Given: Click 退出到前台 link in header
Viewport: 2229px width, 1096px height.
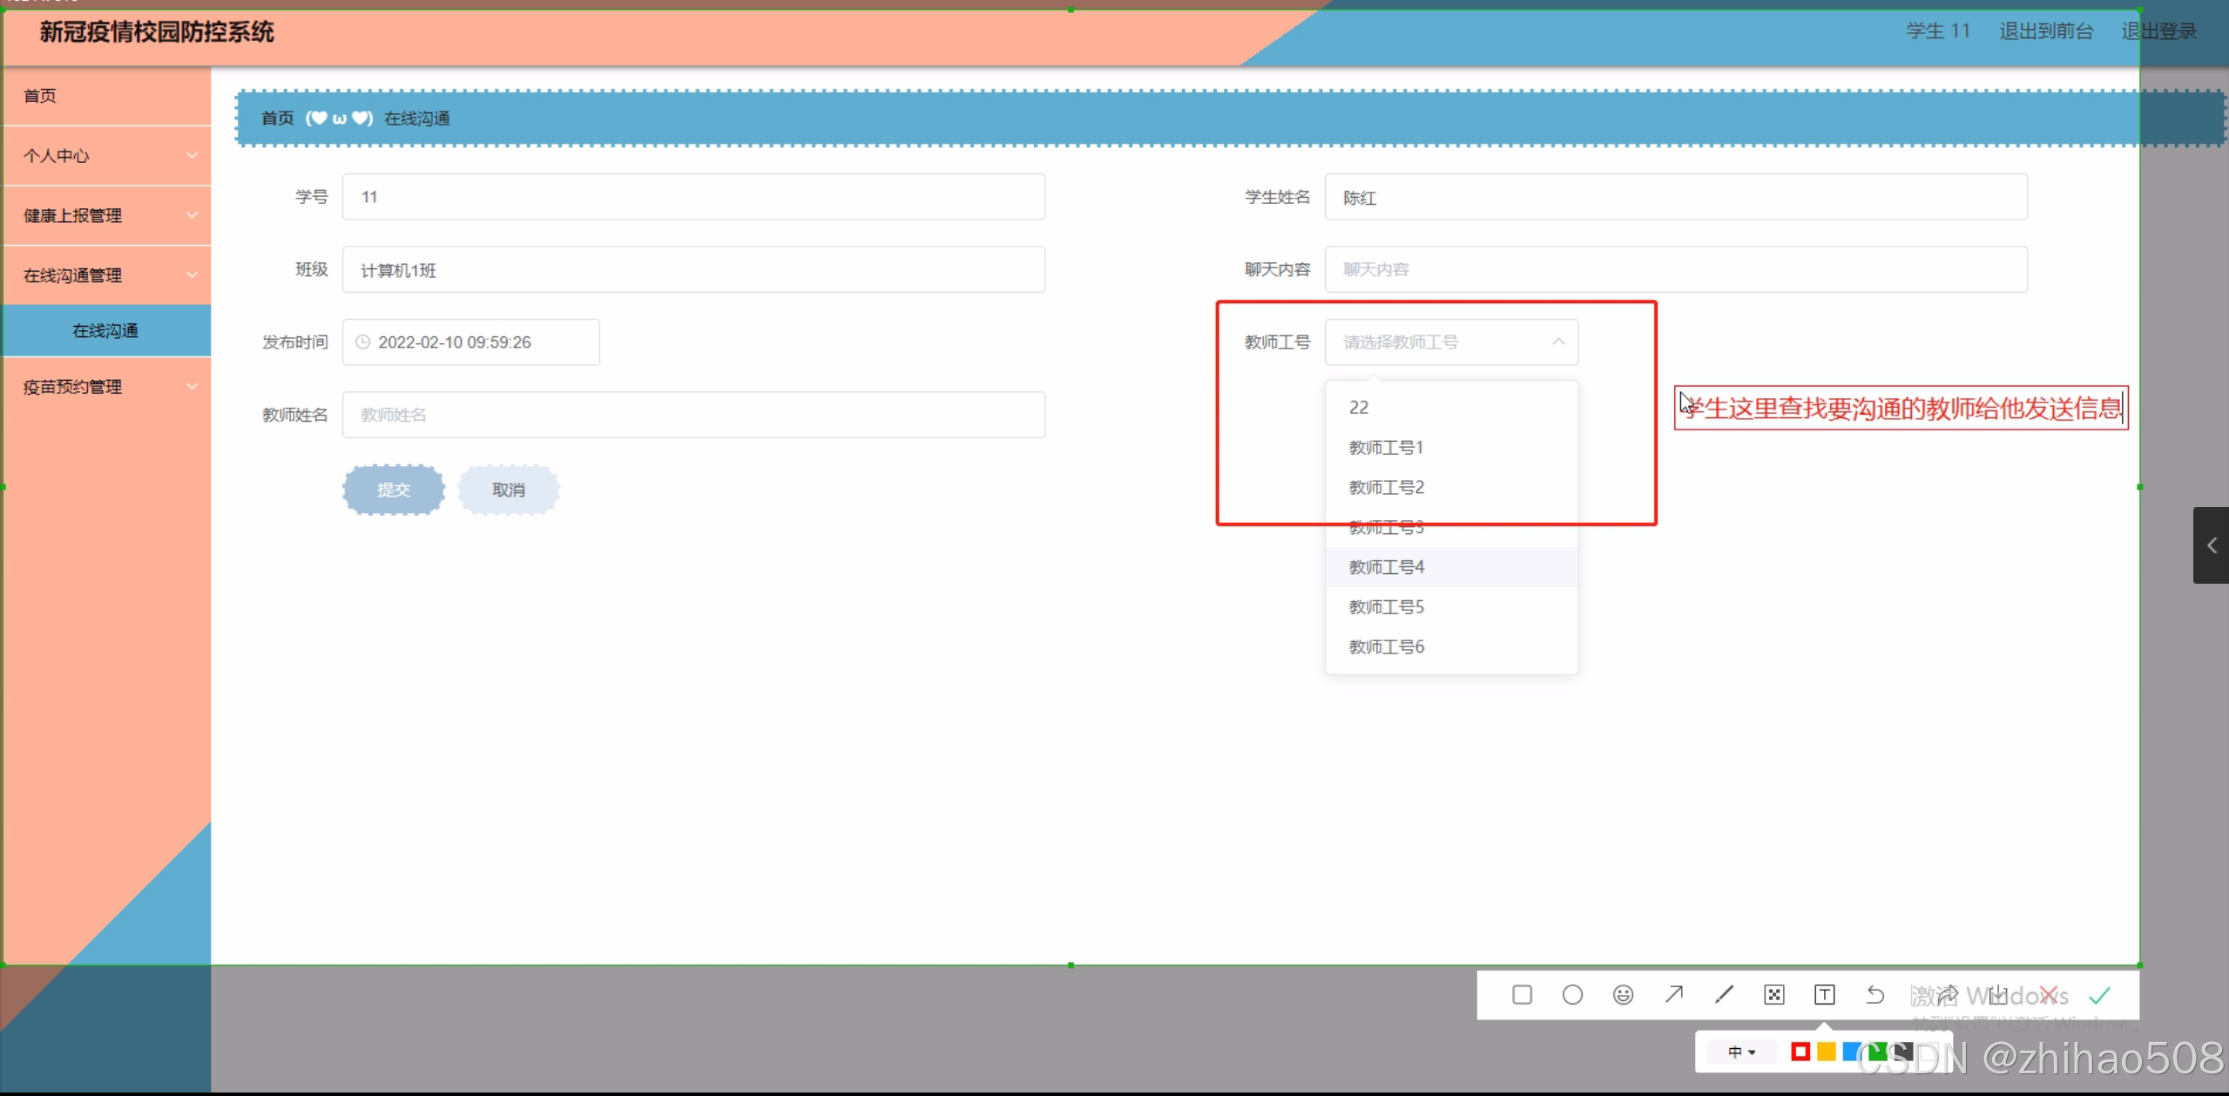Looking at the screenshot, I should coord(2046,31).
